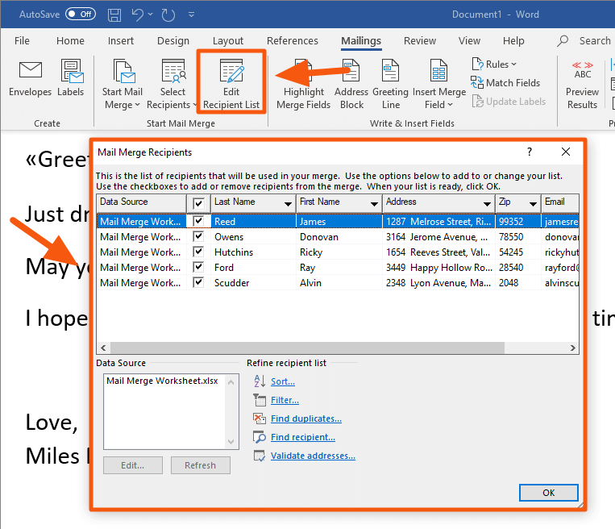Open the Last Name column dropdown
Screen dimensions: 615x529
[288, 204]
